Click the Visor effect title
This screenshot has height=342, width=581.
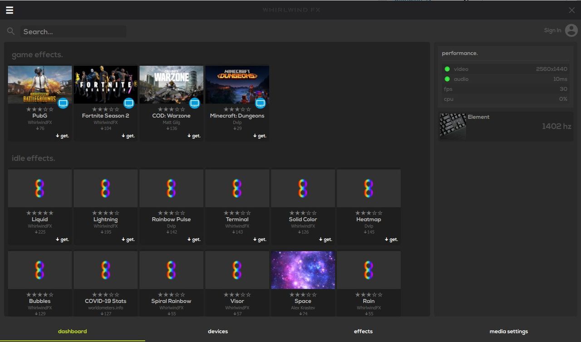(x=237, y=301)
